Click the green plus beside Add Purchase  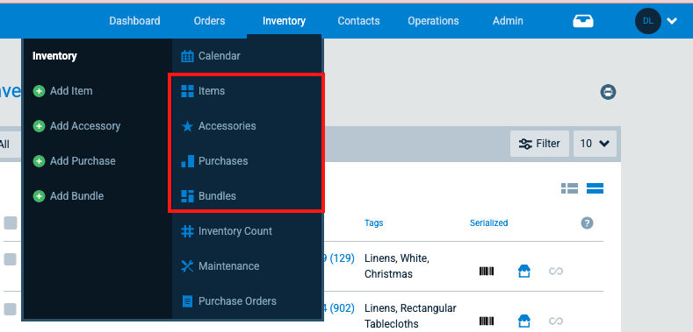pos(39,161)
